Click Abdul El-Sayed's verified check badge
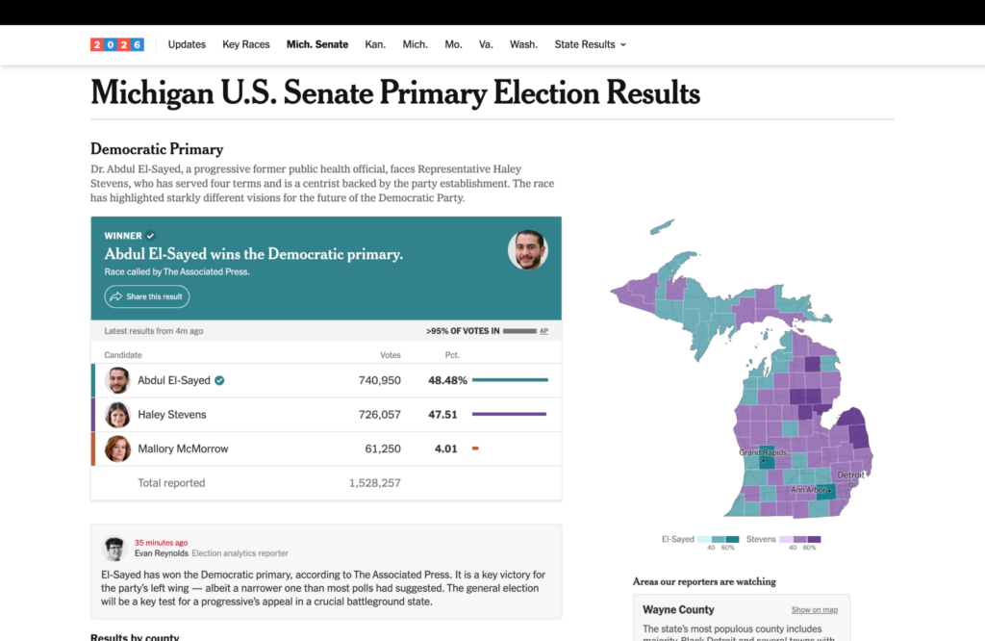Viewport: 985px width, 641px height. [x=219, y=380]
